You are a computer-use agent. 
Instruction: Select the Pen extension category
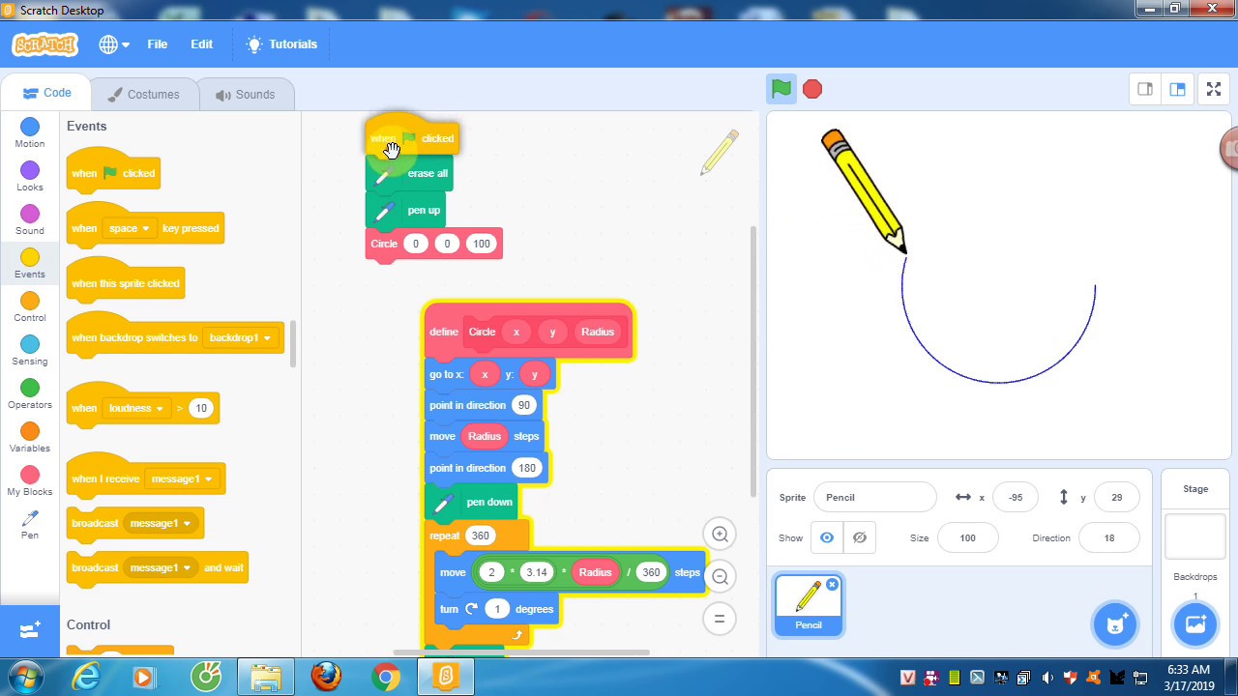30,525
